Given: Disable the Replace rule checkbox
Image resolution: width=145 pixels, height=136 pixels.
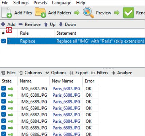Looking at the screenshot, I should click(x=3, y=41).
